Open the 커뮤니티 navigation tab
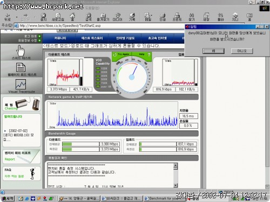This screenshot has width=270, height=202. (x=60, y=38)
